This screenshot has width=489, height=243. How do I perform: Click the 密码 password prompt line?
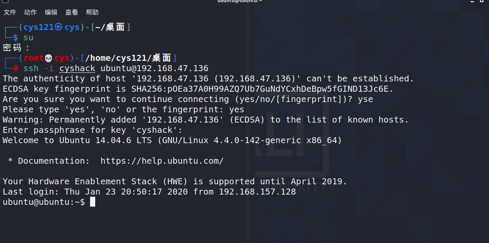[x=16, y=48]
